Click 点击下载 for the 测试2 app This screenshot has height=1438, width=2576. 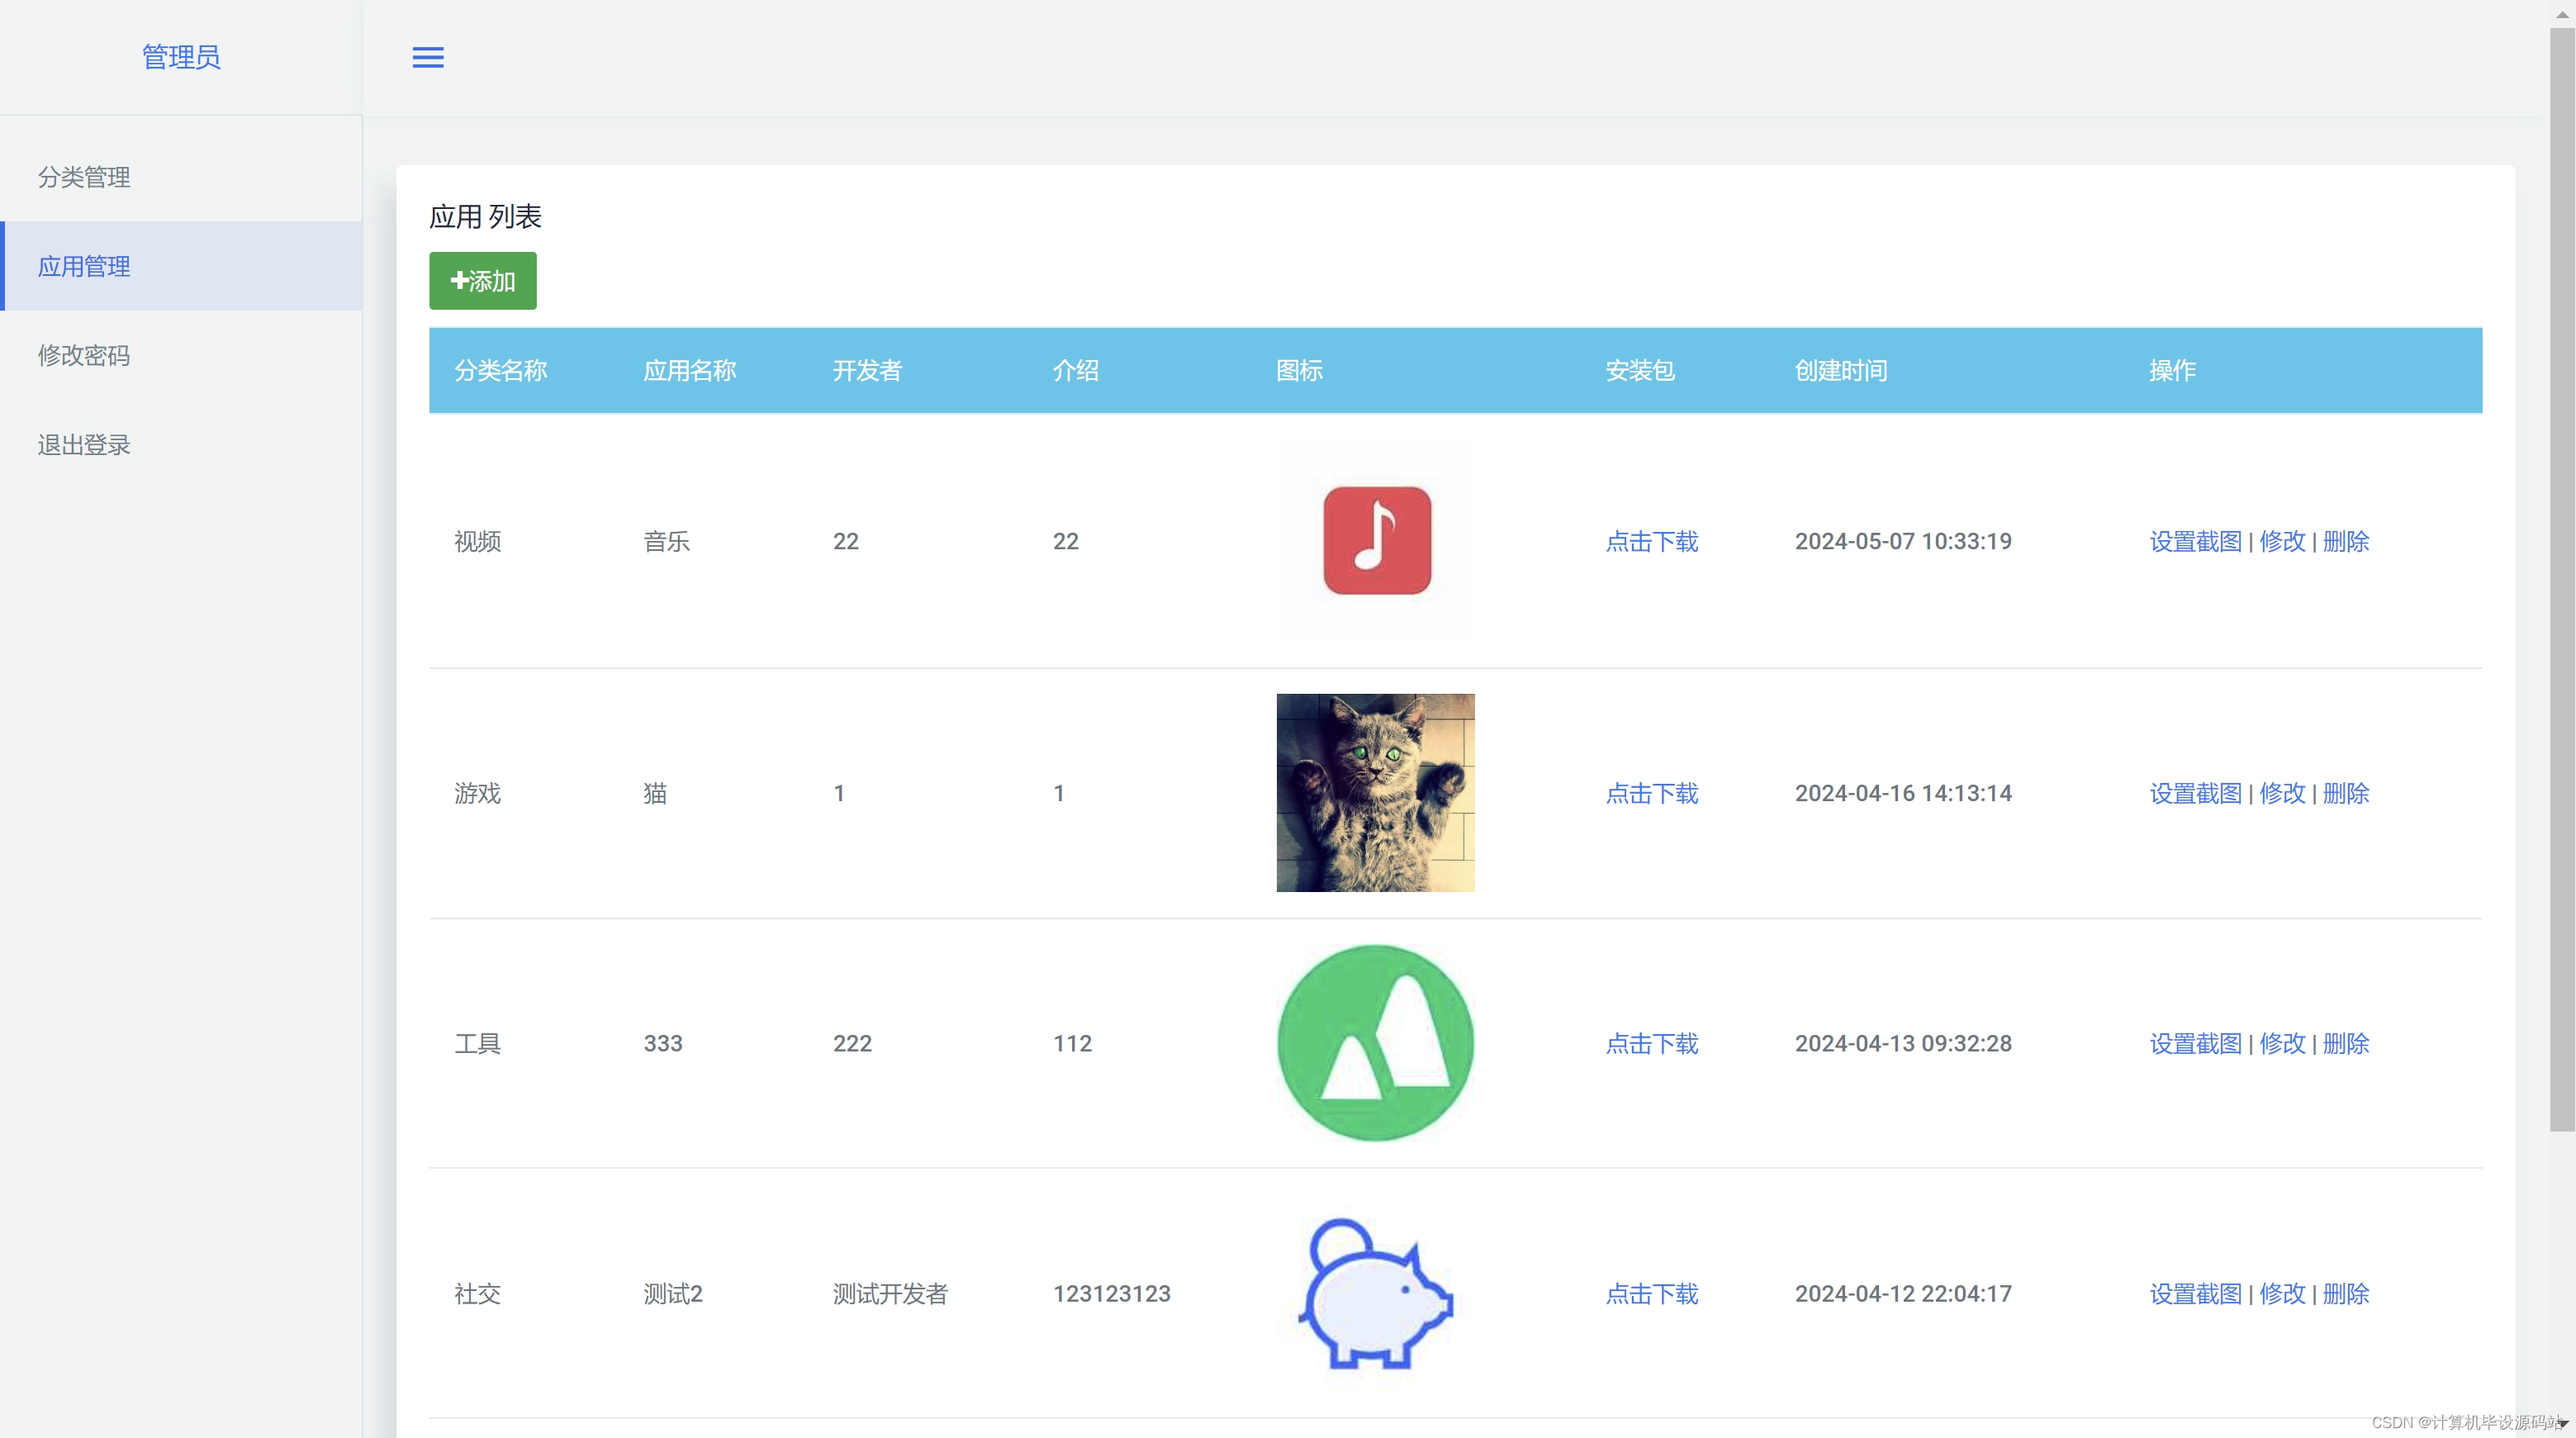click(1652, 1293)
